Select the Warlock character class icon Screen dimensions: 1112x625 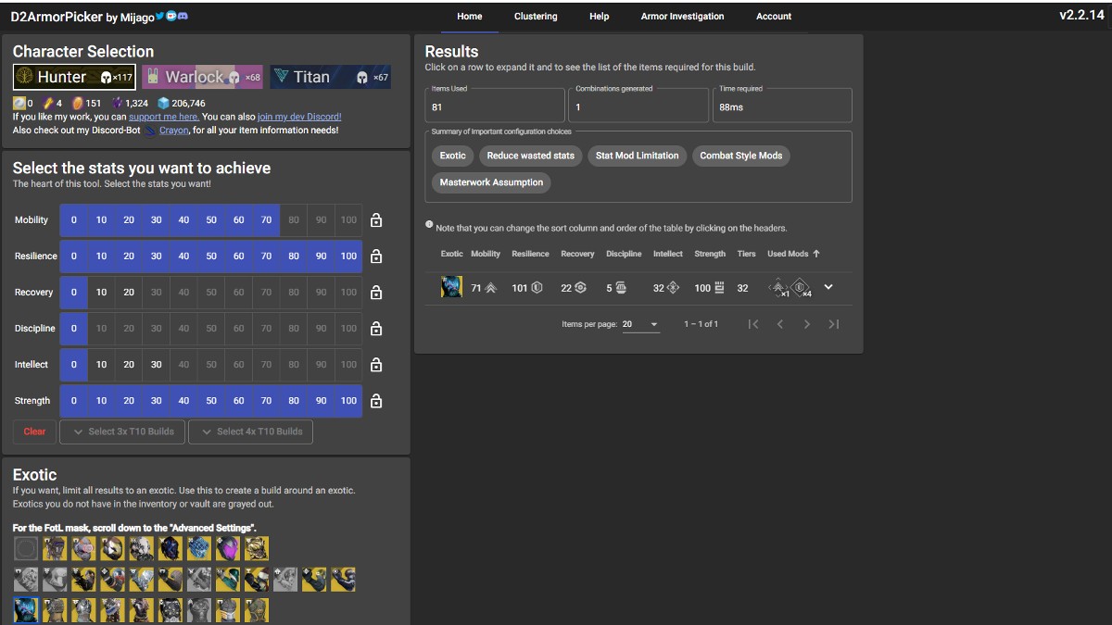point(154,76)
